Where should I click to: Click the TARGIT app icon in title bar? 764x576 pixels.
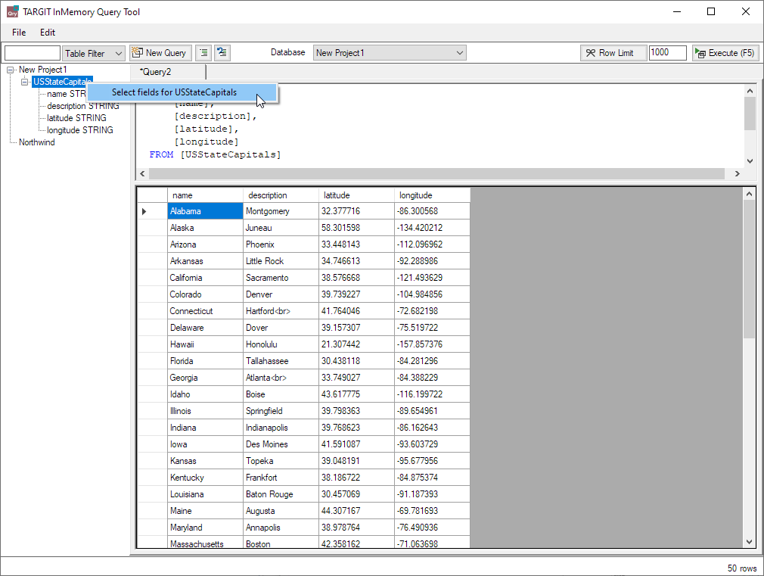tap(13, 11)
